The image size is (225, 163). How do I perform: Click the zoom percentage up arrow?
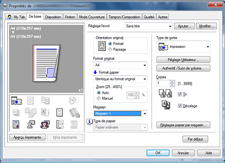[136, 94]
